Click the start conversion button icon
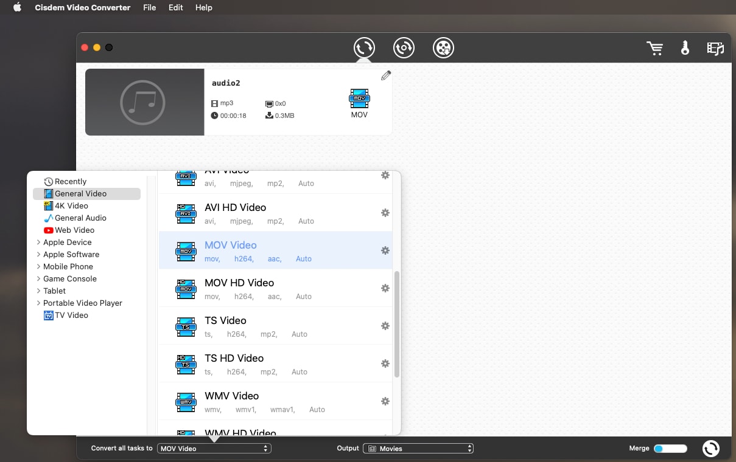736x462 pixels. pos(710,449)
